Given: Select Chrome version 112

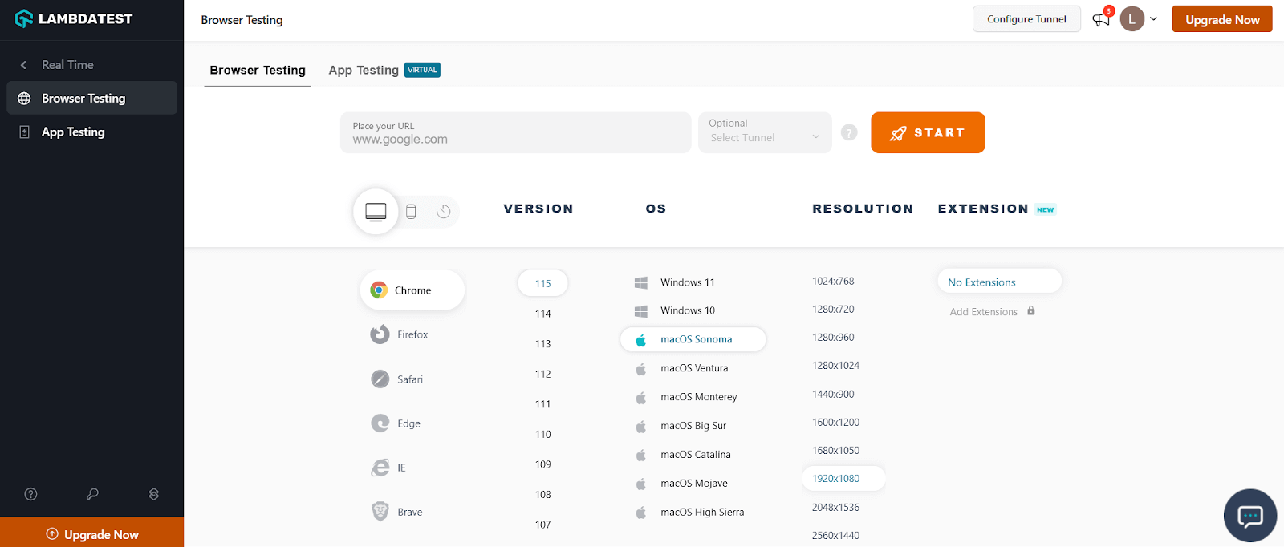Looking at the screenshot, I should coord(543,374).
